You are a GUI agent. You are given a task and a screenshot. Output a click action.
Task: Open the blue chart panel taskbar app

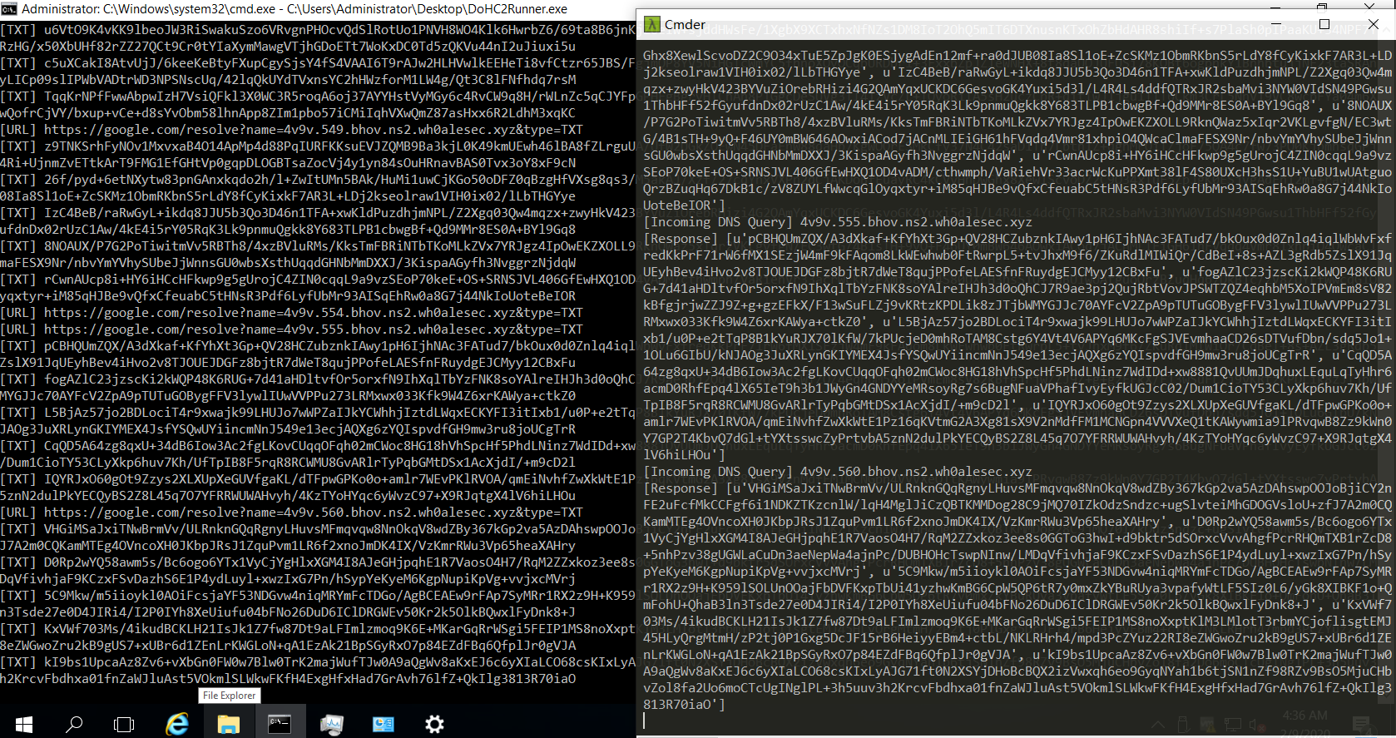pos(383,724)
